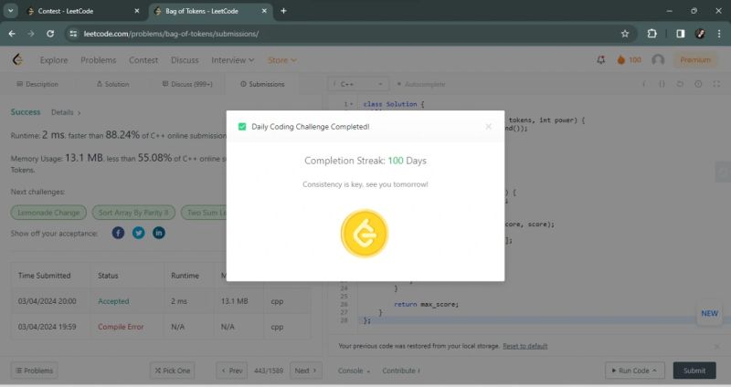
Task: Click the address bar URL
Action: click(x=171, y=34)
